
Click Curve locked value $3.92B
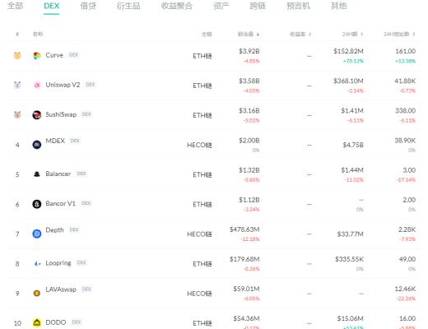pyautogui.click(x=249, y=51)
